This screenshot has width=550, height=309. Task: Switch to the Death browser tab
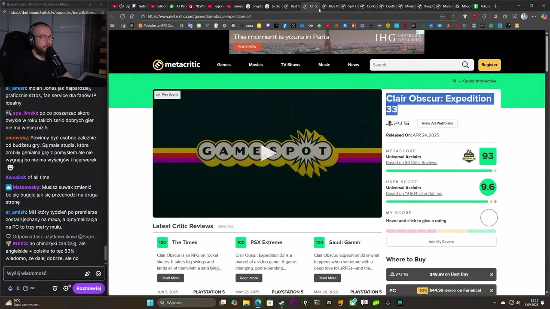(x=387, y=6)
